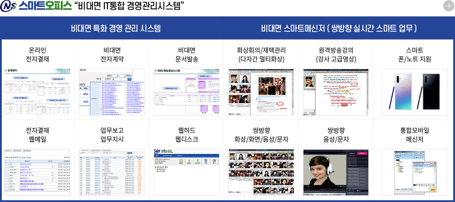Screen dimensions: 455x202
Task: Click the plus icon at top right
Action: (x=448, y=6)
